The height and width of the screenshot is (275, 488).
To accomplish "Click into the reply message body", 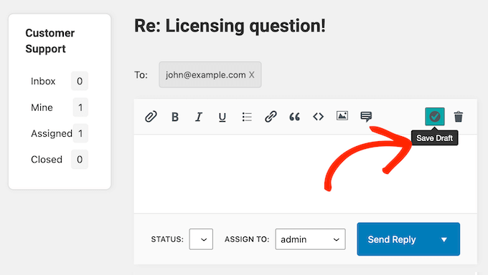I will click(x=305, y=174).
